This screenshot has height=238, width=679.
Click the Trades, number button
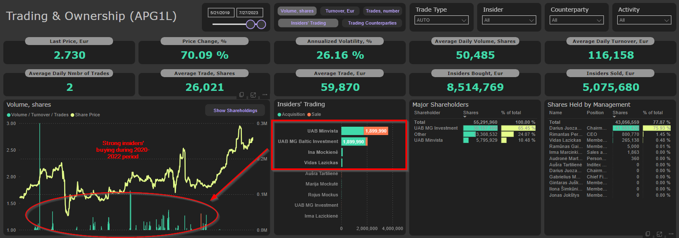[x=382, y=11]
